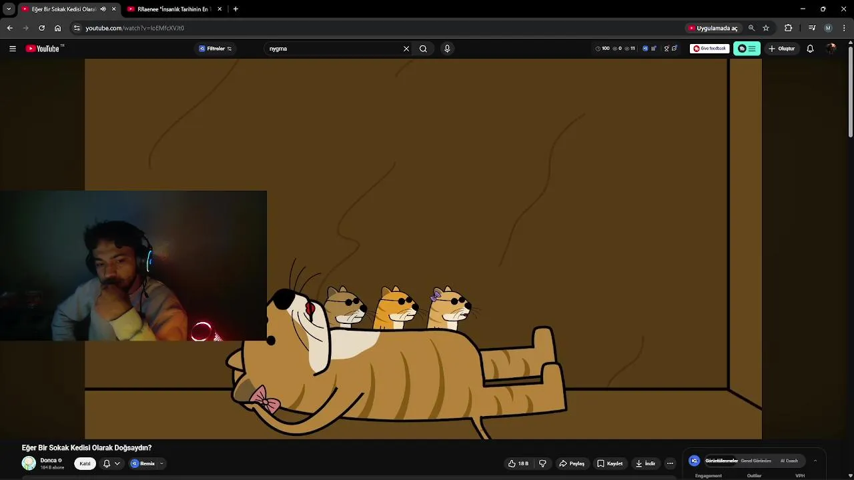
Task: Open the Donca channel avatar
Action: [29, 463]
